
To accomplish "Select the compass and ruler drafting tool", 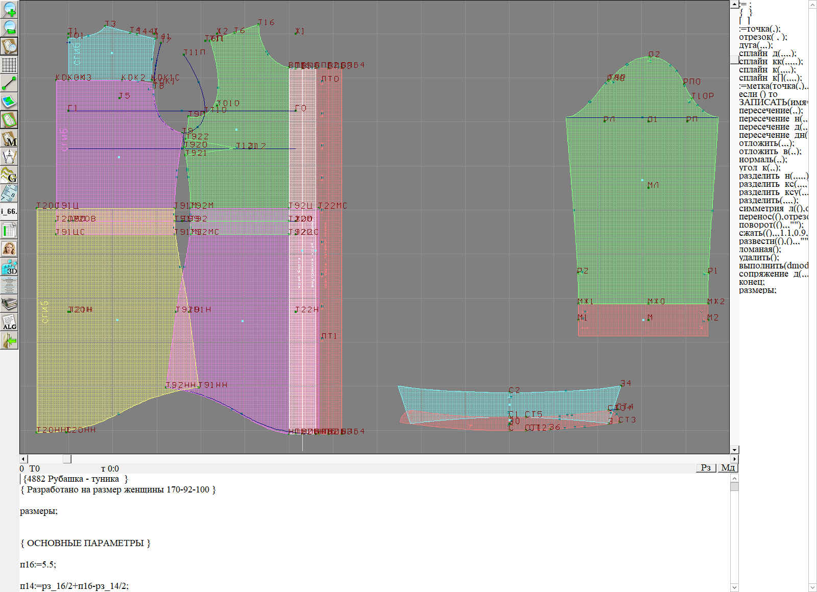I will (x=9, y=157).
